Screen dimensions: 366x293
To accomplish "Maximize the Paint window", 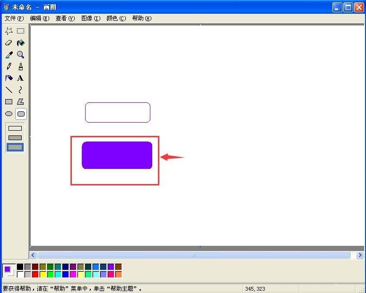I will point(348,7).
